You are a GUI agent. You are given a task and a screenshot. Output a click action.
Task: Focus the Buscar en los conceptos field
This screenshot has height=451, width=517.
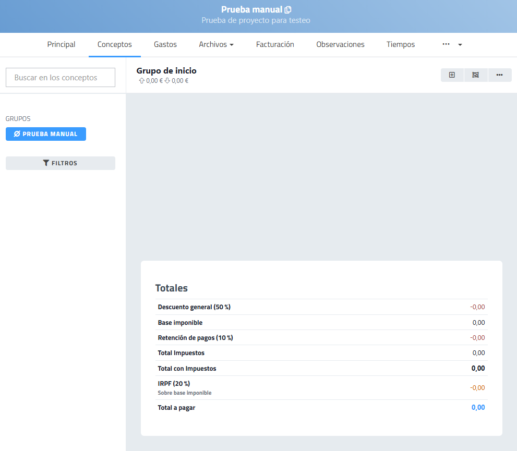coord(61,78)
